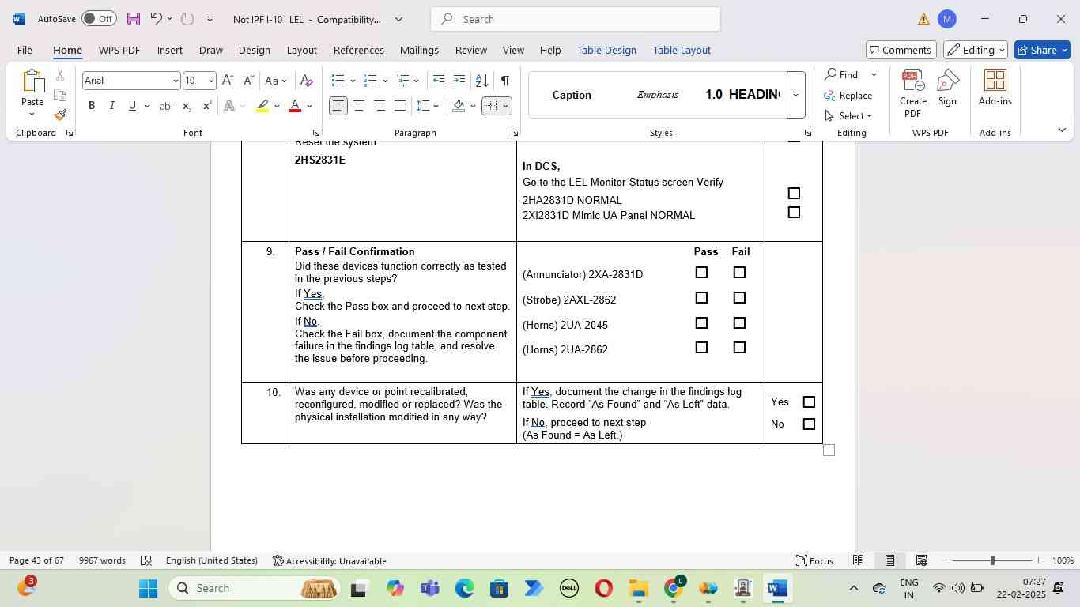Check box beside 2HA2831D NORMAL

pos(794,194)
